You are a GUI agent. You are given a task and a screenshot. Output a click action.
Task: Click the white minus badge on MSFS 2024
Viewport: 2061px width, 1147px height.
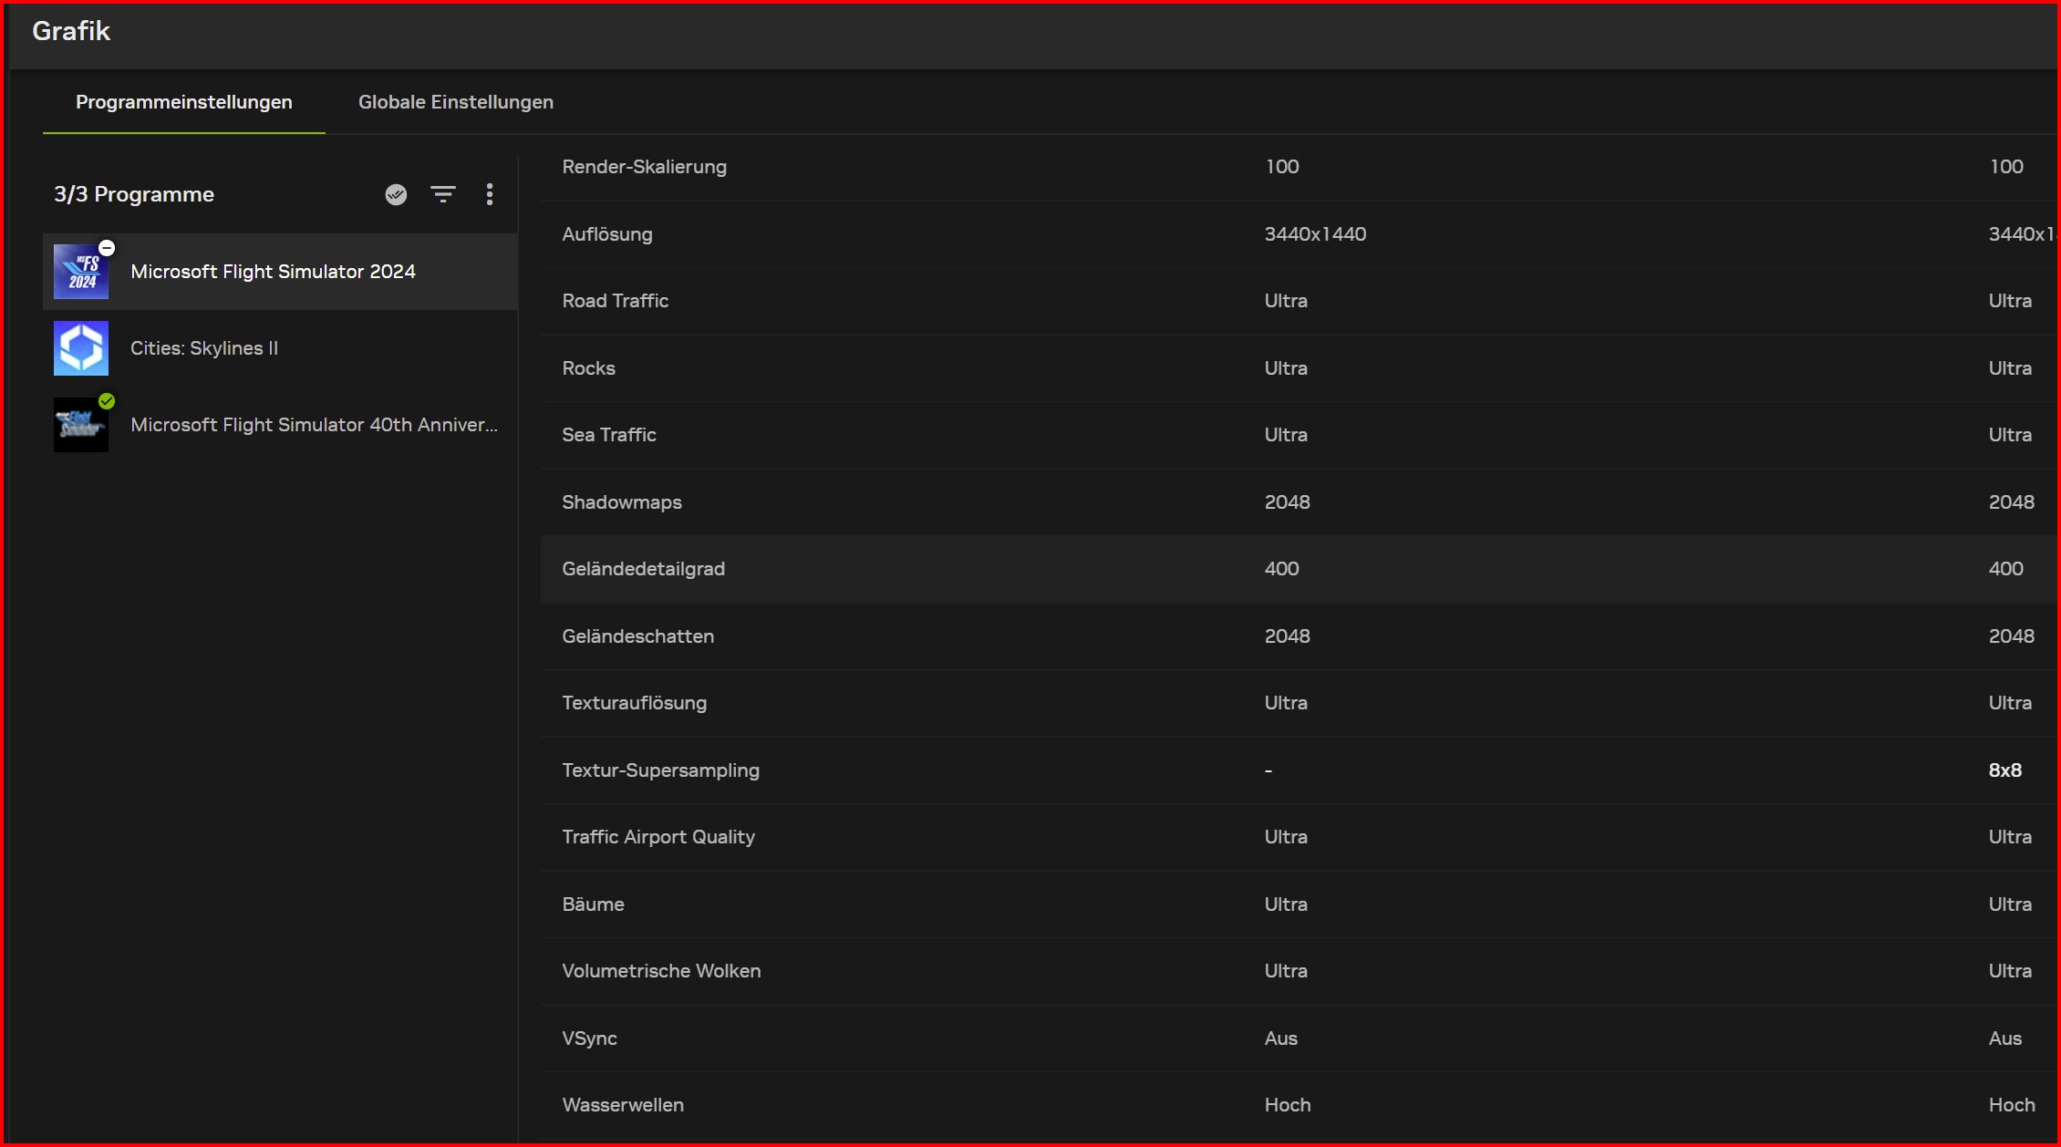(x=107, y=248)
